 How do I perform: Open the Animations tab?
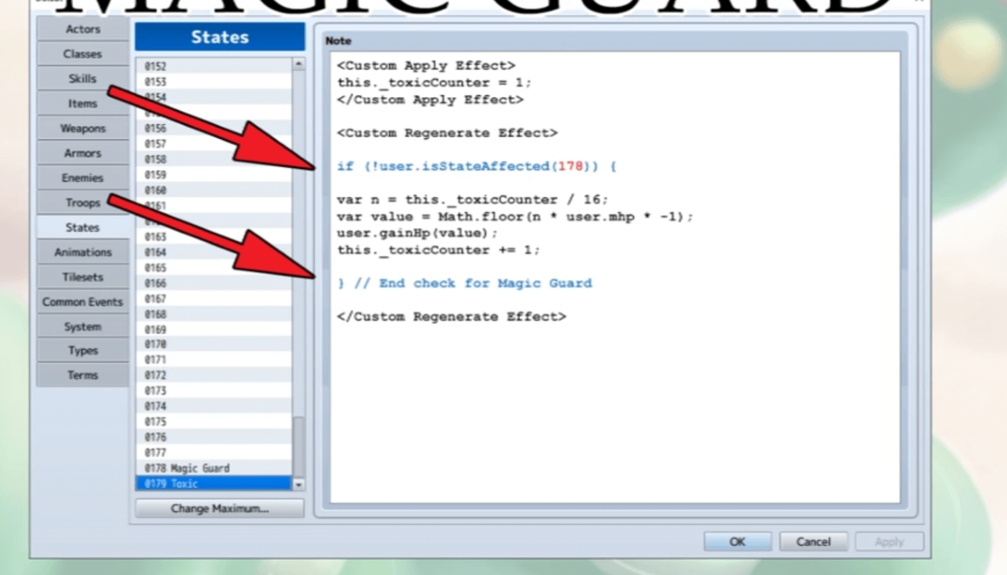[x=83, y=252]
